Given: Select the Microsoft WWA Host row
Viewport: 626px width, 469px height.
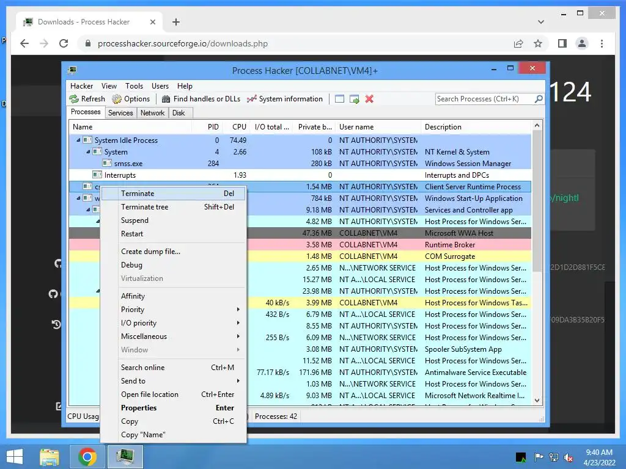Looking at the screenshot, I should 300,233.
